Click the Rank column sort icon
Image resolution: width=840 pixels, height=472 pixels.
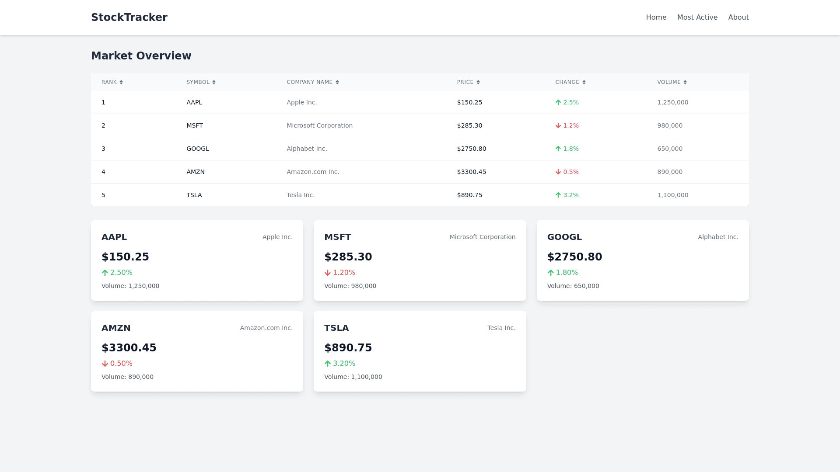tap(121, 82)
